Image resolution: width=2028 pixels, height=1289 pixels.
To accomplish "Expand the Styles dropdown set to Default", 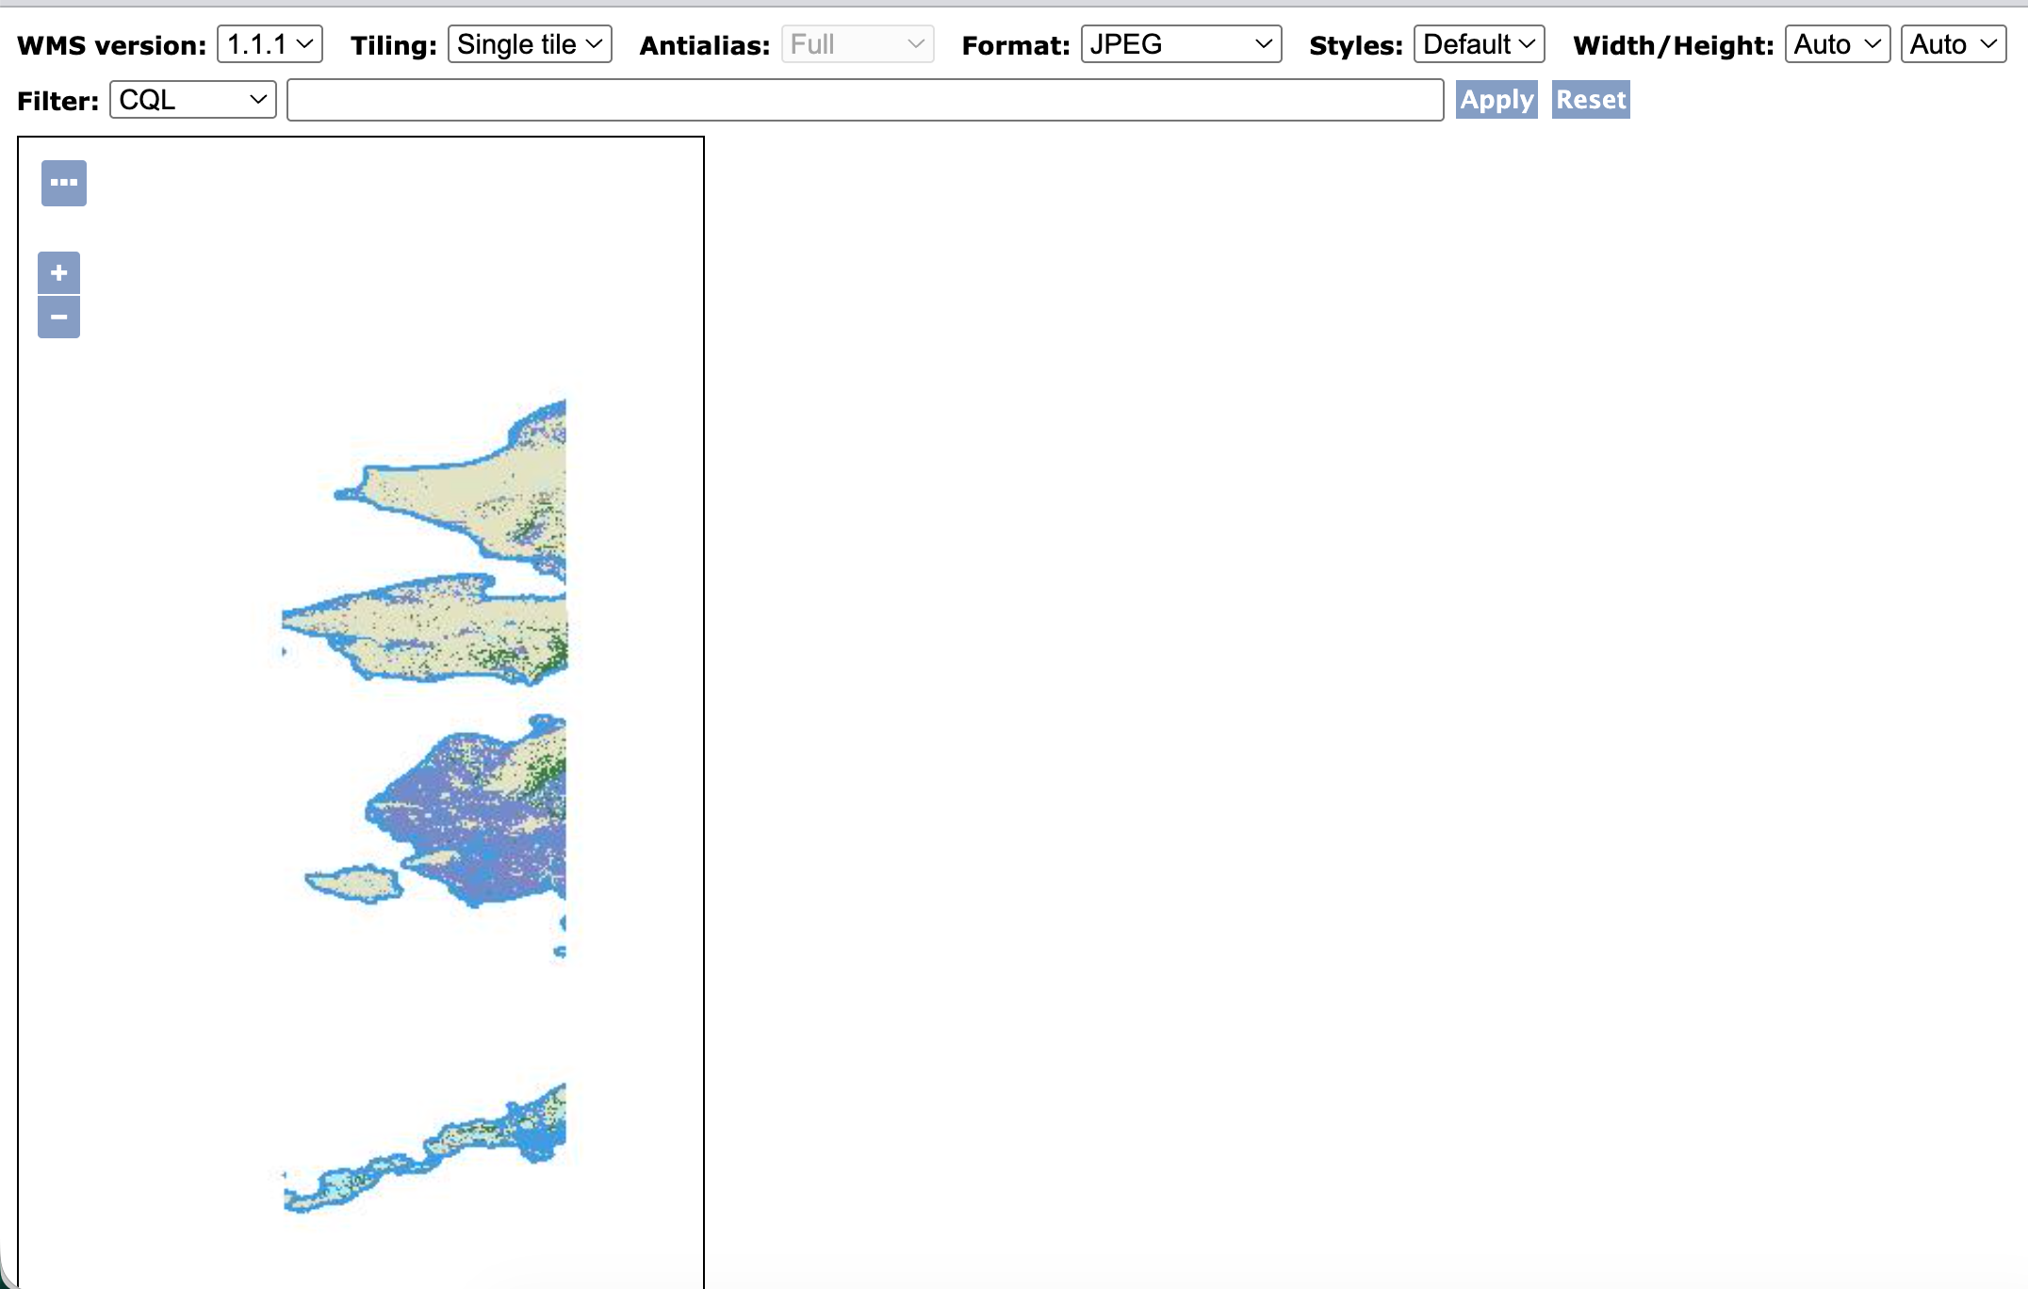I will click(x=1478, y=44).
